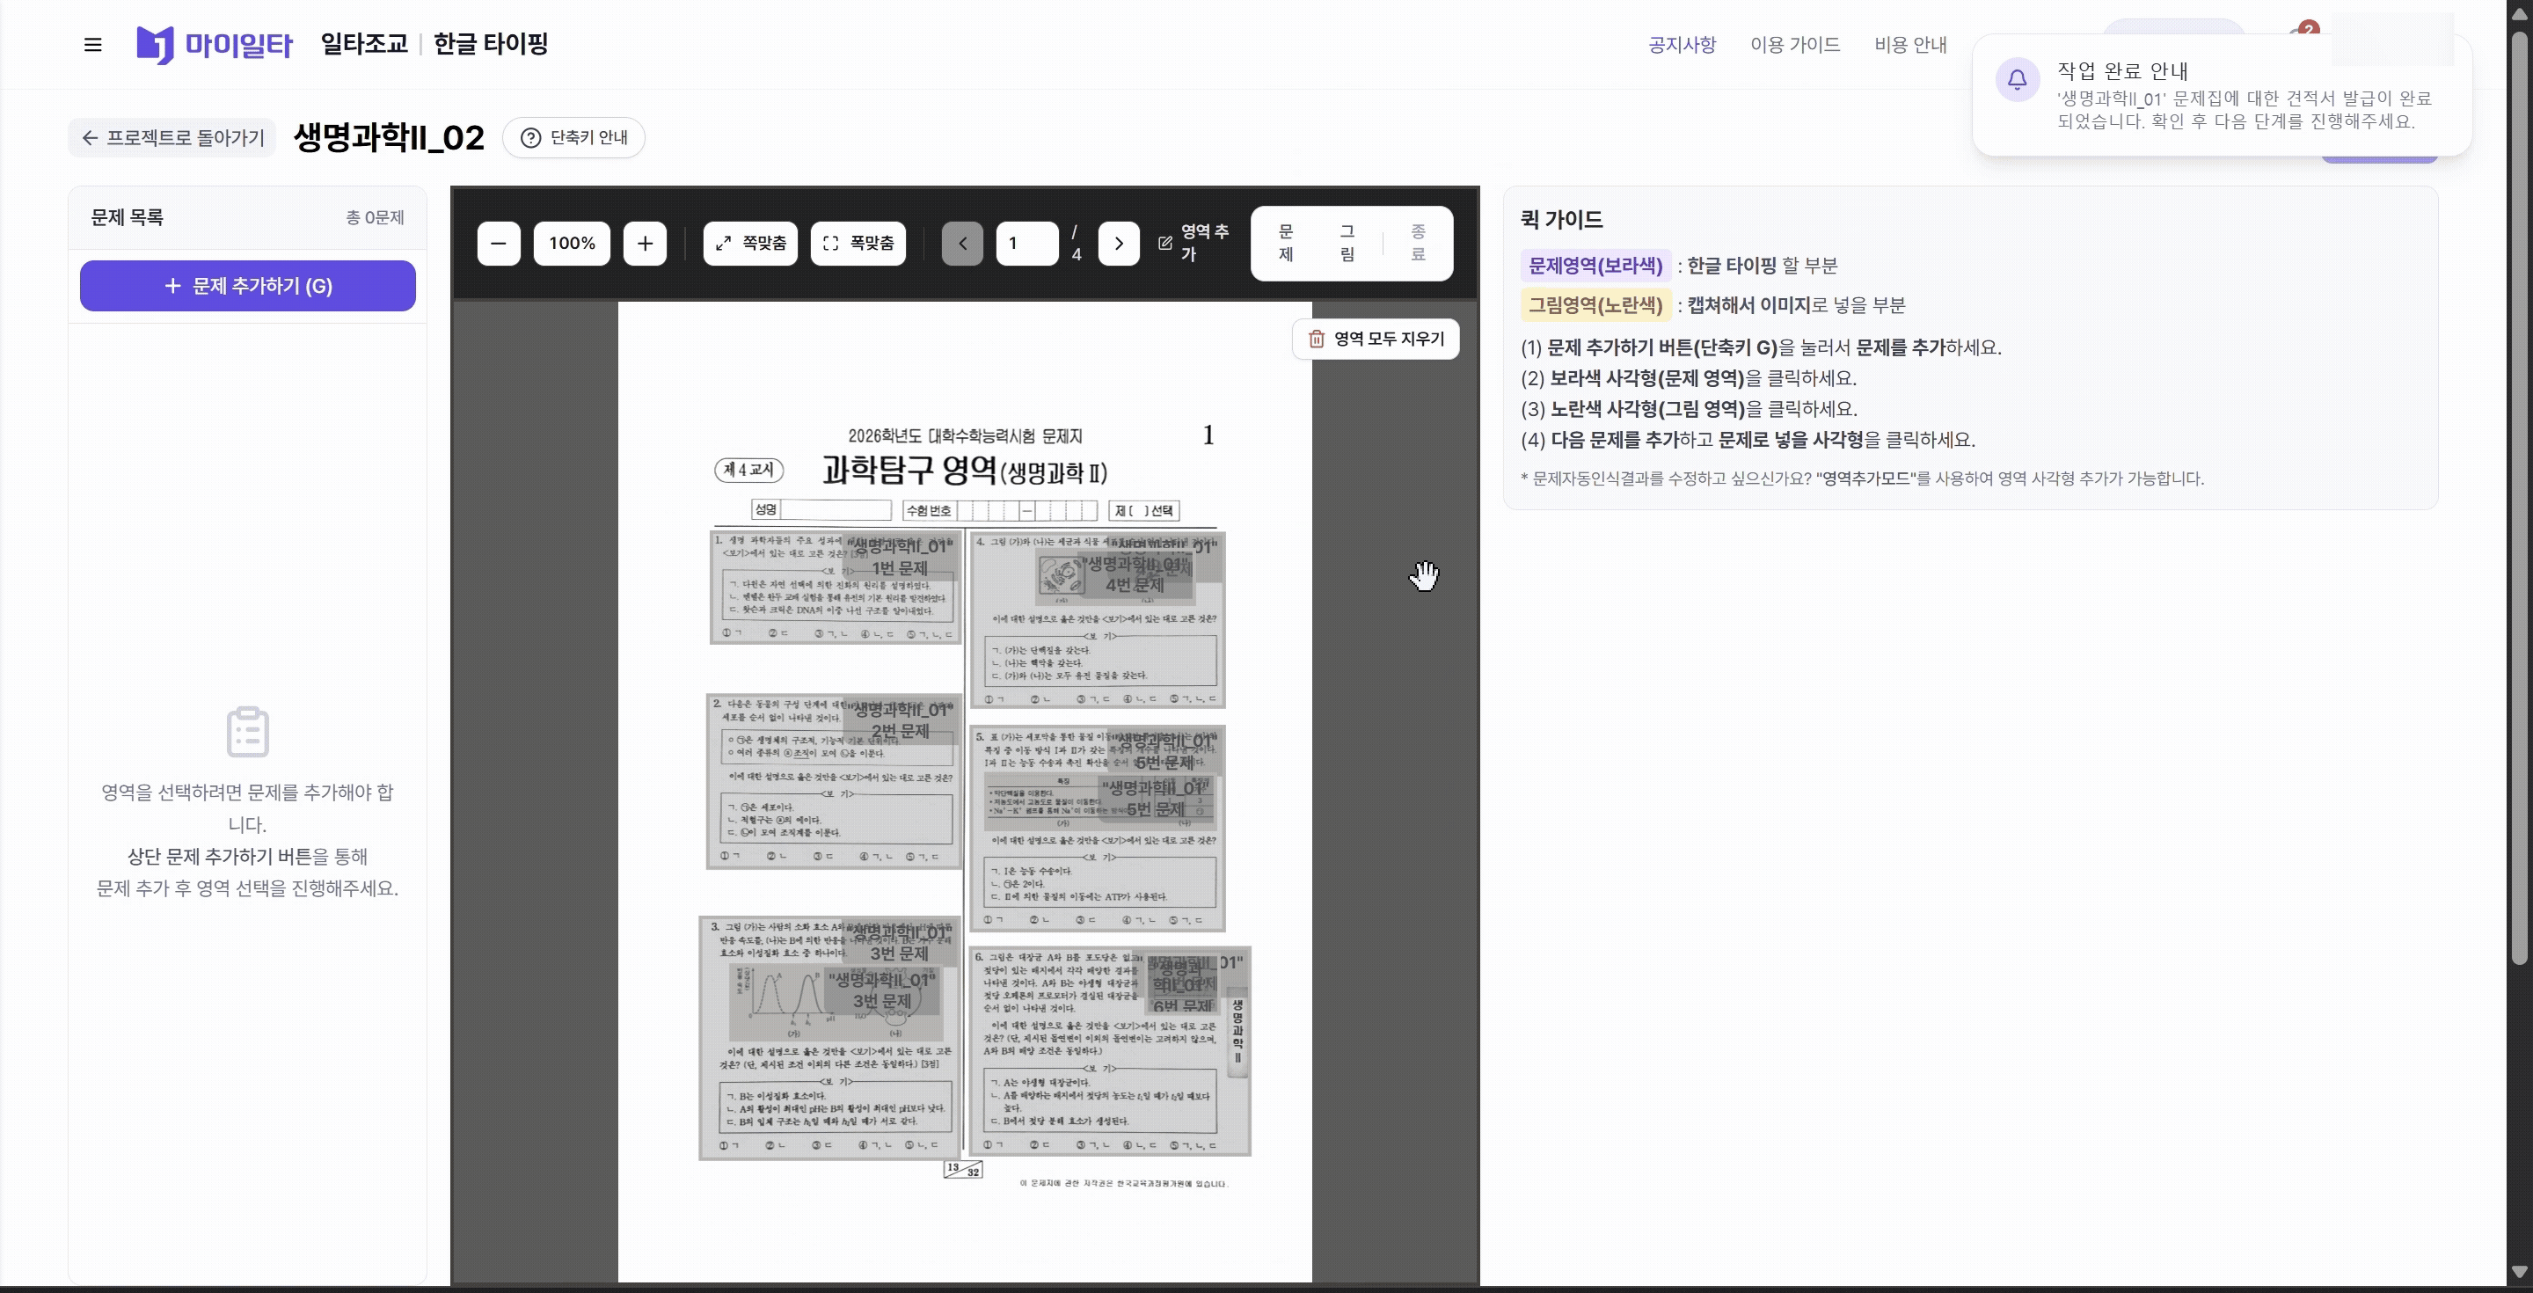2533x1293 pixels.
Task: Go to next page arrow
Action: coord(1118,244)
